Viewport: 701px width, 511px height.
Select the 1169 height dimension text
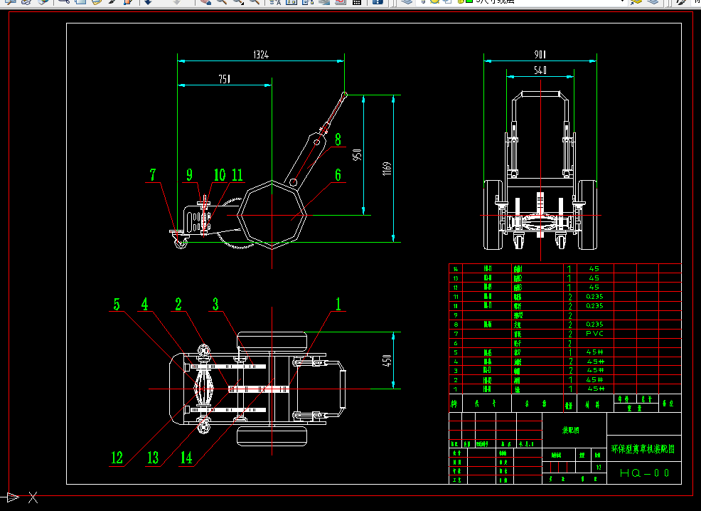coord(387,168)
